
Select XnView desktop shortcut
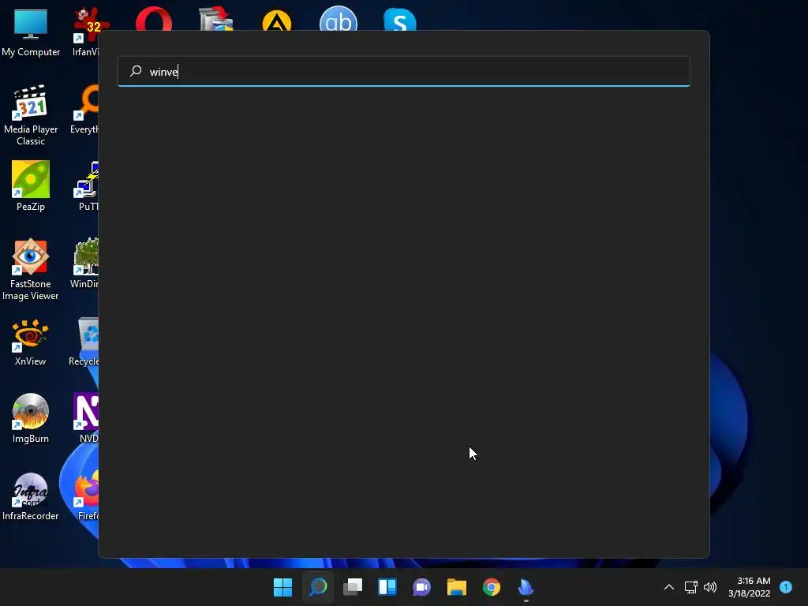[31, 342]
